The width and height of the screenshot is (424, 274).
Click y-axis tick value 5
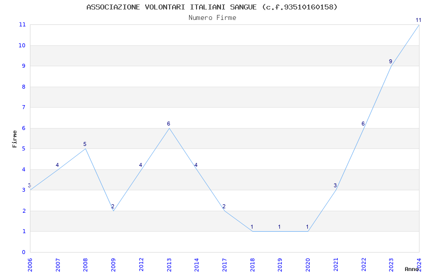point(24,149)
